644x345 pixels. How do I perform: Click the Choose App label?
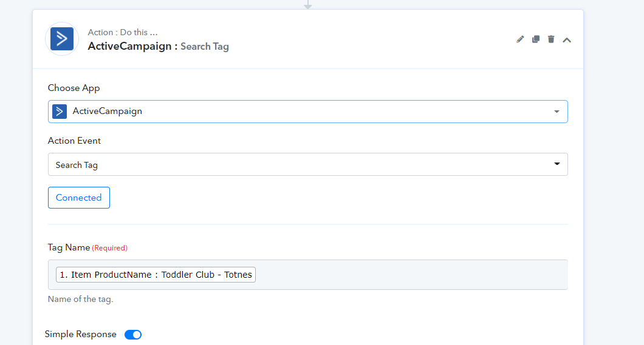[74, 88]
